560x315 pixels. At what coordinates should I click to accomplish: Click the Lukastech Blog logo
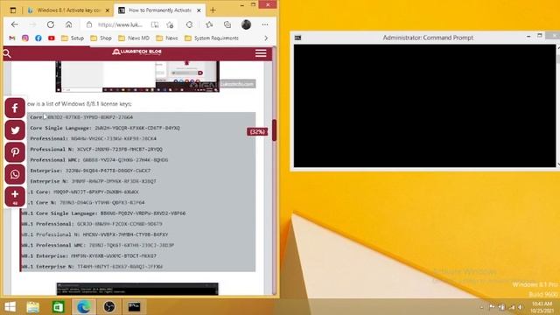click(x=136, y=52)
